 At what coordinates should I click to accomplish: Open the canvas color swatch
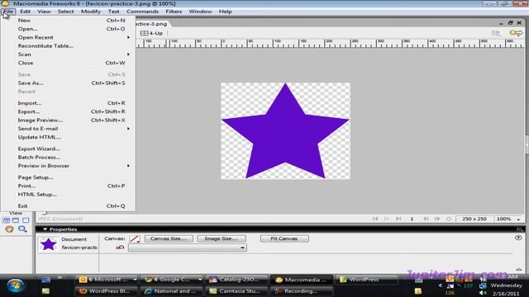tap(134, 238)
